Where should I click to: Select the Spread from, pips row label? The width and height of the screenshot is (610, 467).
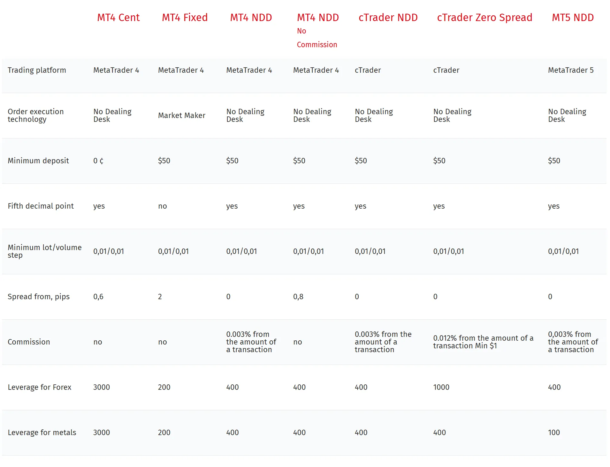39,297
